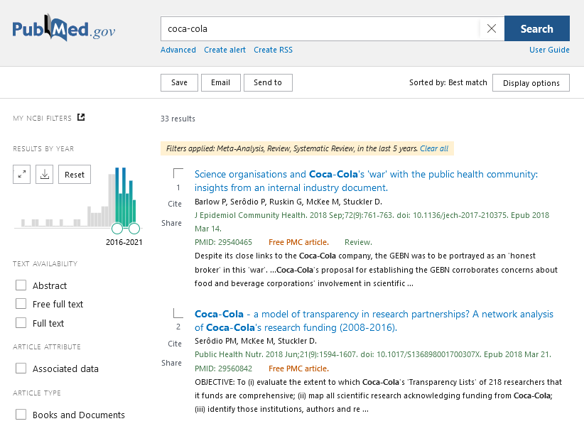The image size is (584, 426).
Task: Click in the coca-cola search field
Action: (320, 29)
